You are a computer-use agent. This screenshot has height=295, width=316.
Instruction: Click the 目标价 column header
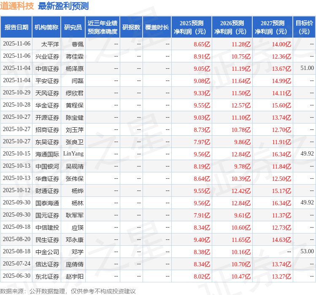click(304, 27)
